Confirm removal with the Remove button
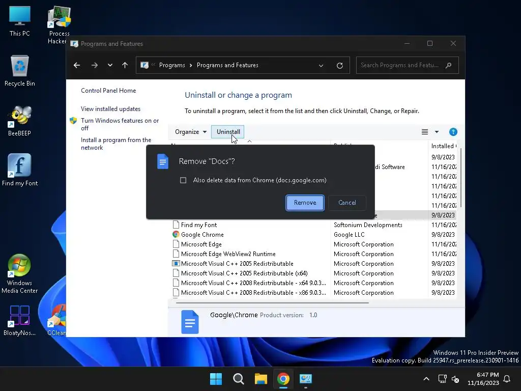This screenshot has width=521, height=391. coord(305,203)
